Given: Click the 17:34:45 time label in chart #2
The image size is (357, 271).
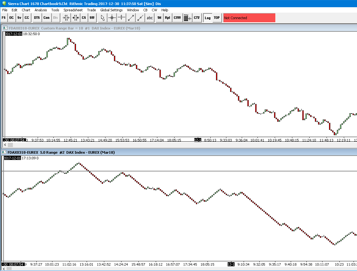Looking at the screenshot, I should [x=190, y=264].
